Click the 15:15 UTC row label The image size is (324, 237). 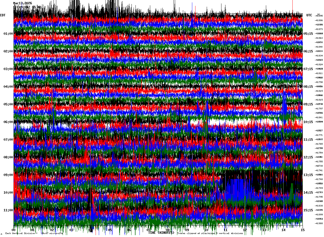point(308,210)
